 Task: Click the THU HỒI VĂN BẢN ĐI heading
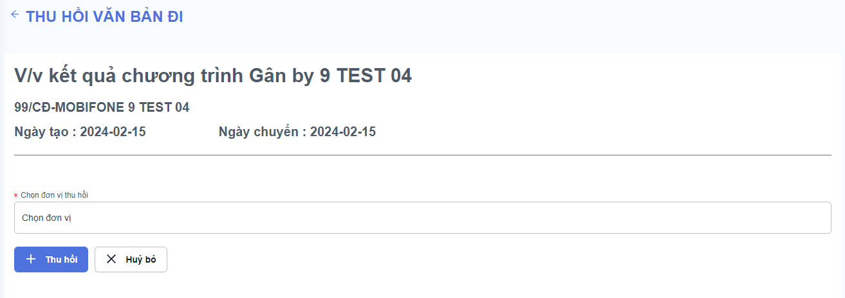pos(104,17)
